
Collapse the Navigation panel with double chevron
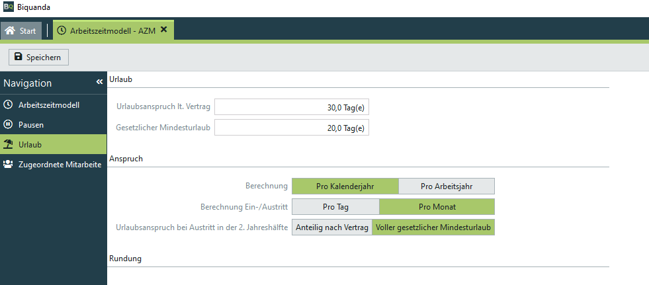(x=99, y=82)
